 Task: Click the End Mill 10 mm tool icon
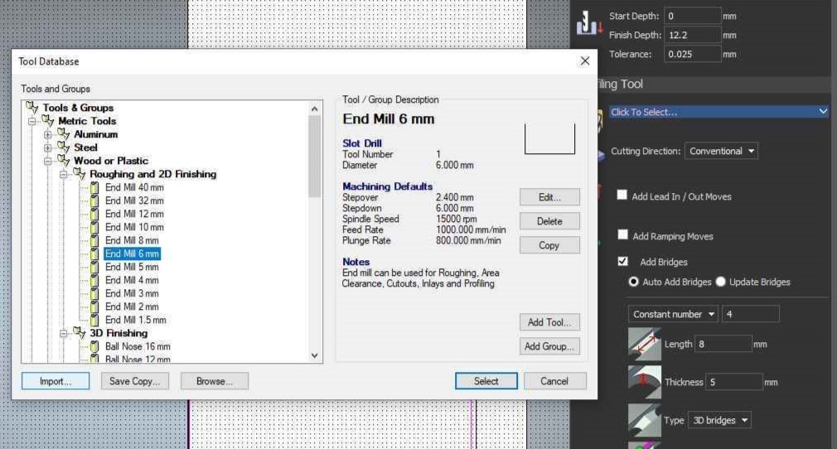(x=94, y=228)
